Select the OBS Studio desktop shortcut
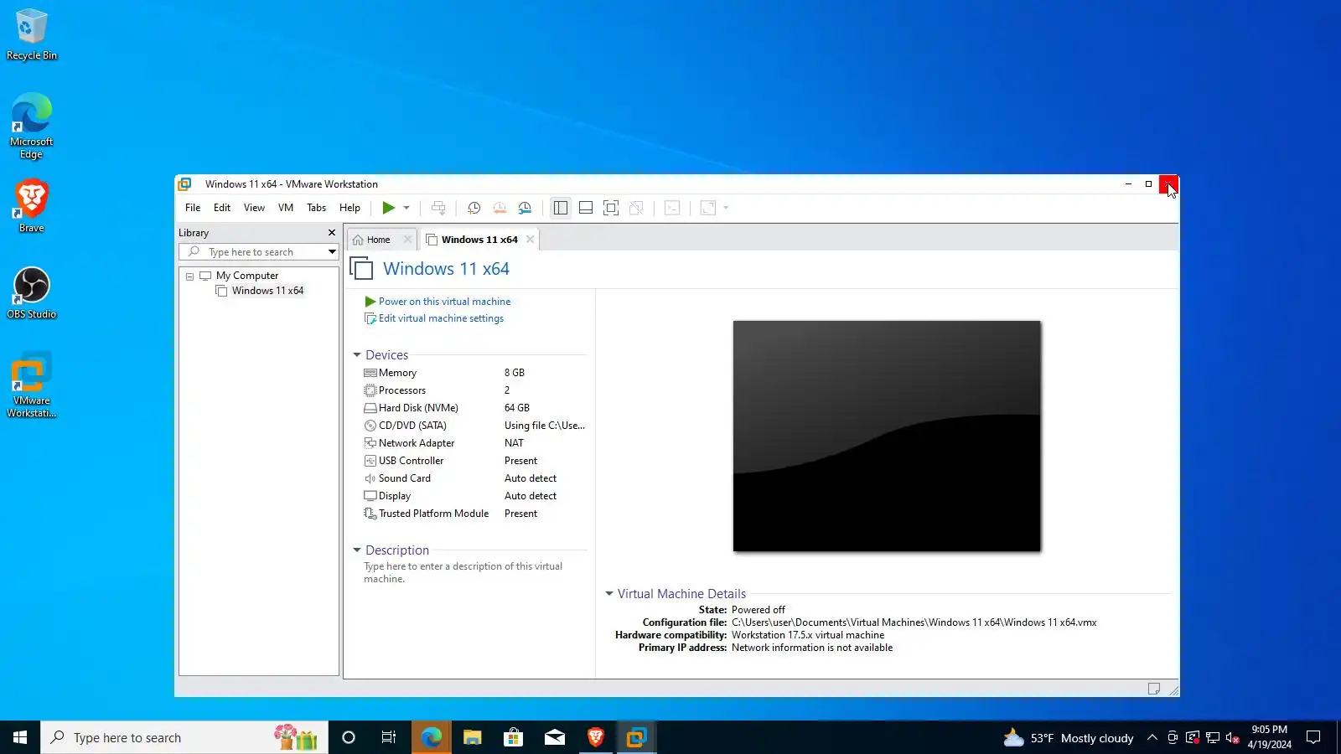 coord(32,293)
